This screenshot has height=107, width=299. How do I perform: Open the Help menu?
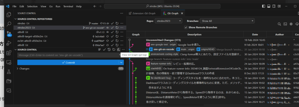tap(79, 6)
